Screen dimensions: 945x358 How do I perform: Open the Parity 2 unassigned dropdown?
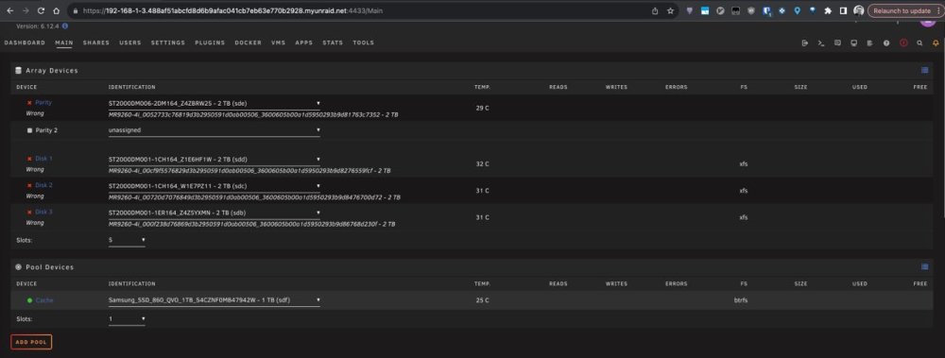point(214,130)
